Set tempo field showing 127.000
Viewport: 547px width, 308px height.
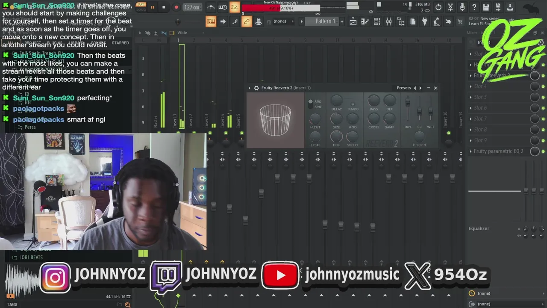point(192,7)
